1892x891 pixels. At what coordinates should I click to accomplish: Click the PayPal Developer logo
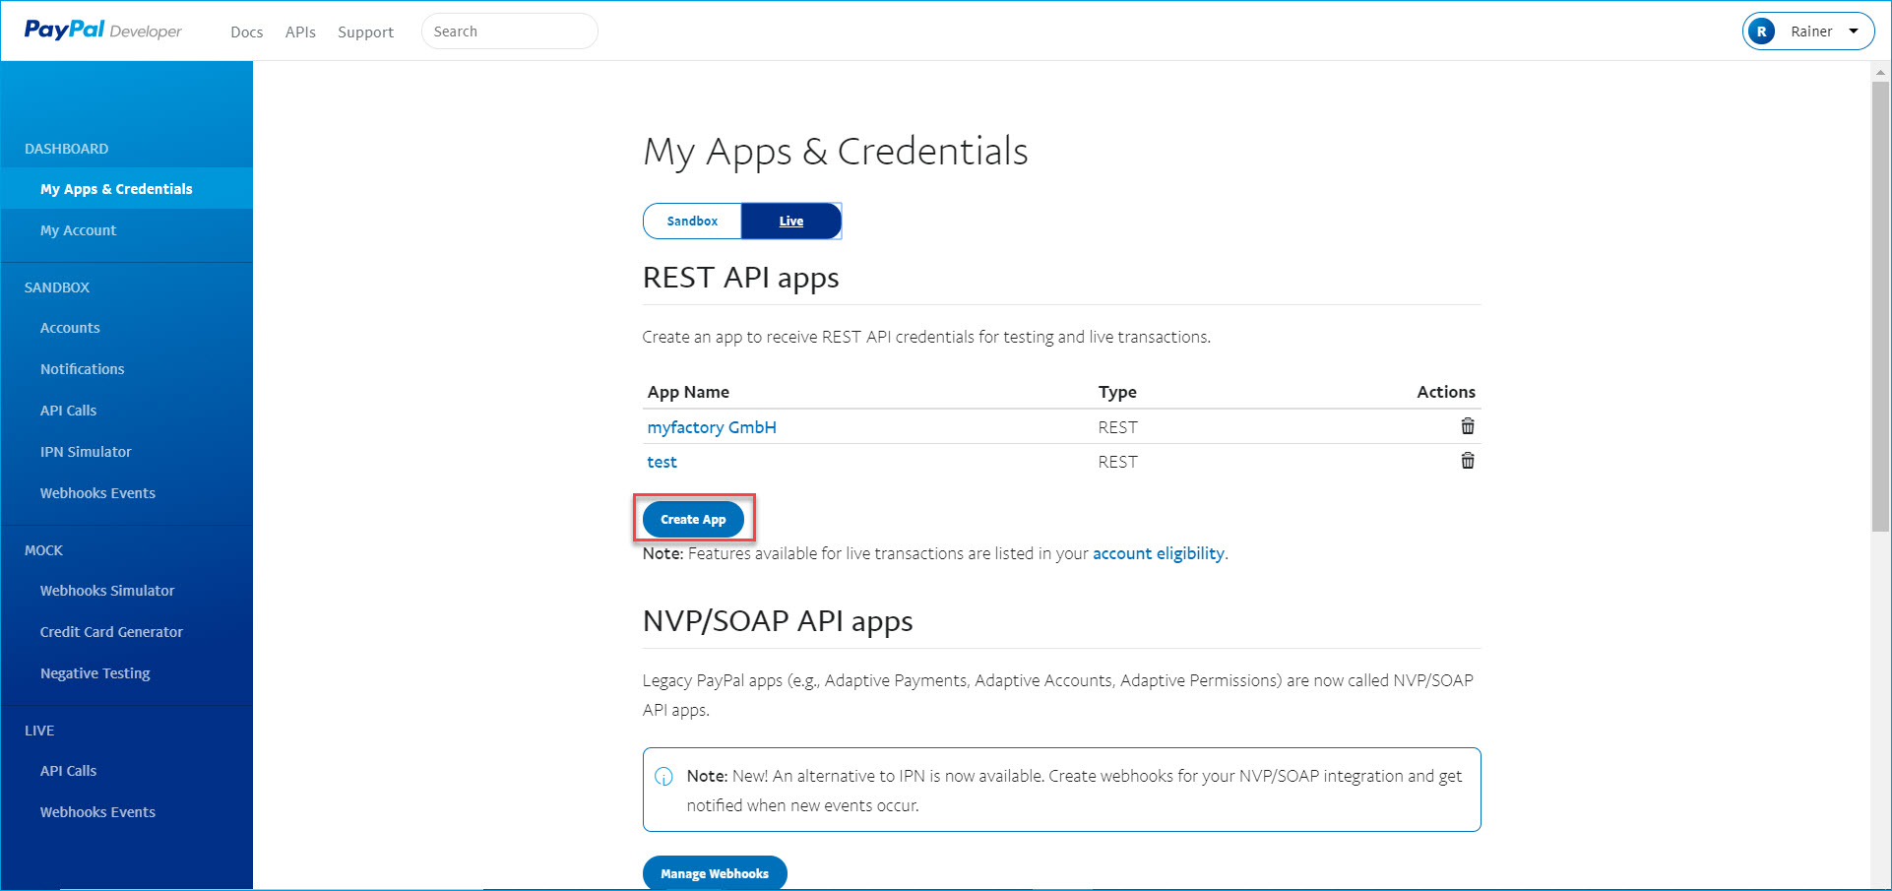102,31
